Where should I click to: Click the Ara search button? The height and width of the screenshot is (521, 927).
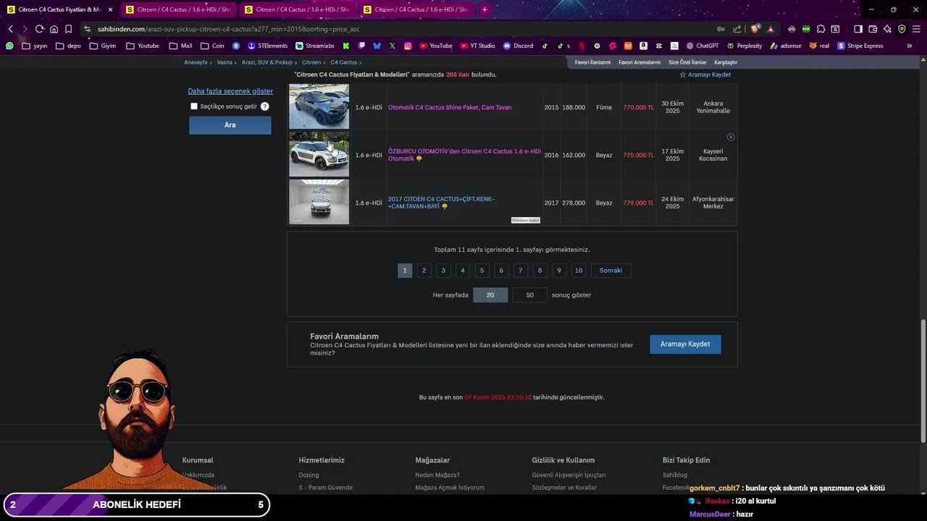tap(230, 125)
